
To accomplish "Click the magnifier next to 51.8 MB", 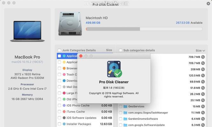I will [x=203, y=88].
